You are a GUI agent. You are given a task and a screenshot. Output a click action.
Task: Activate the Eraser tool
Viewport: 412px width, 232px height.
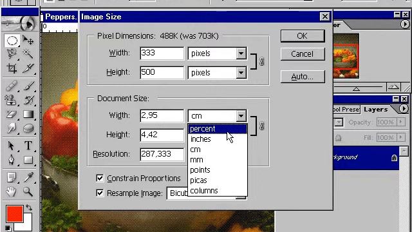pyautogui.click(x=12, y=114)
